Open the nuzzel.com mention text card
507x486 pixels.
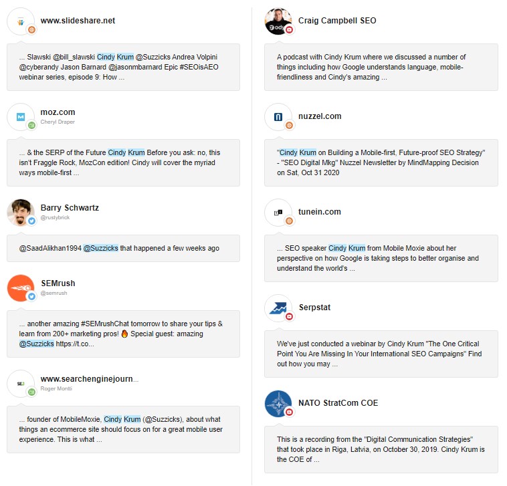pos(381,163)
